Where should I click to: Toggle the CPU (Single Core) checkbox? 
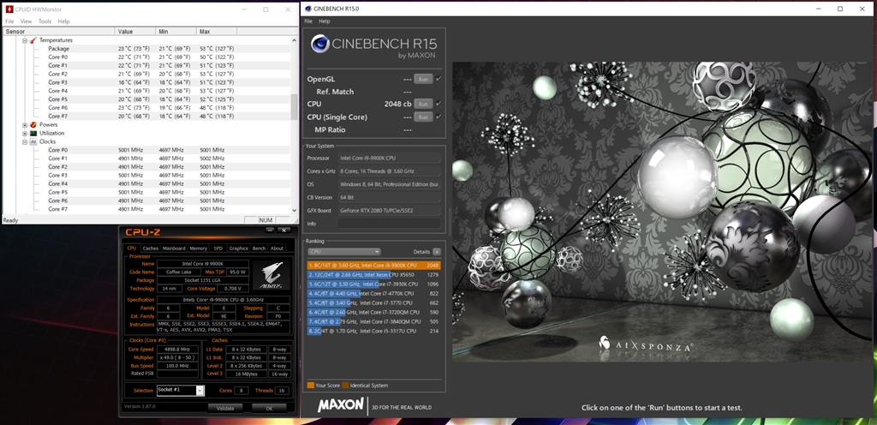pos(438,117)
